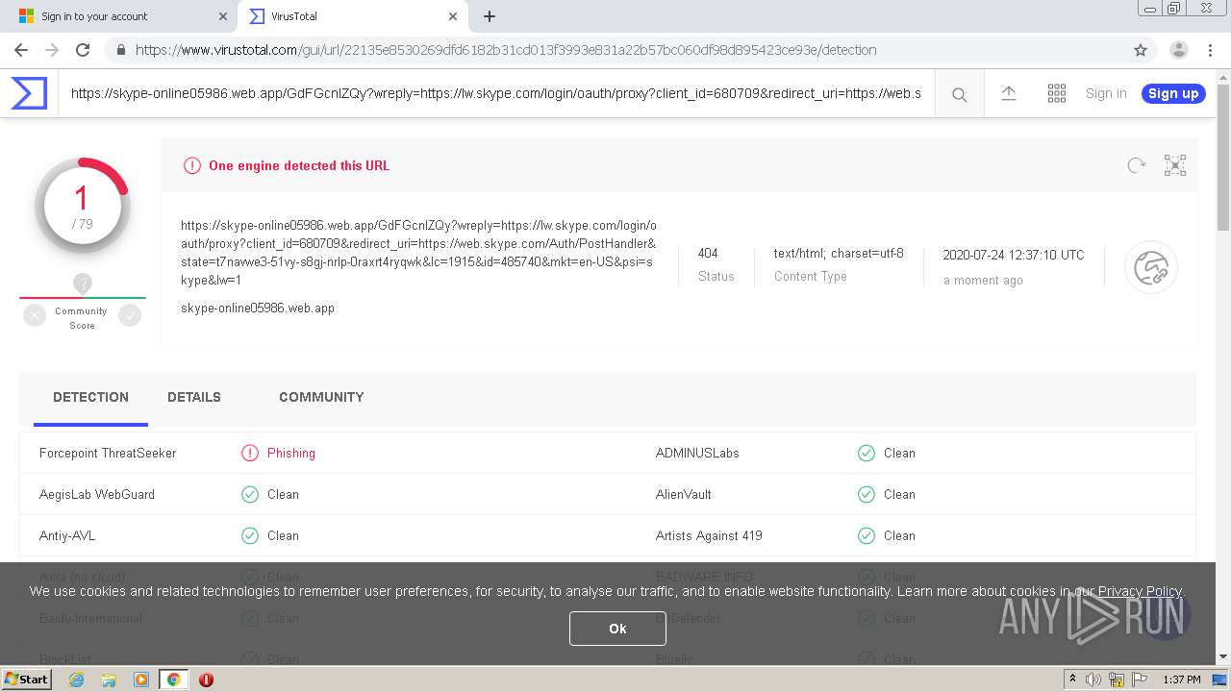This screenshot has height=692, width=1231.
Task: Click the AlienVault engine name
Action: 684,494
